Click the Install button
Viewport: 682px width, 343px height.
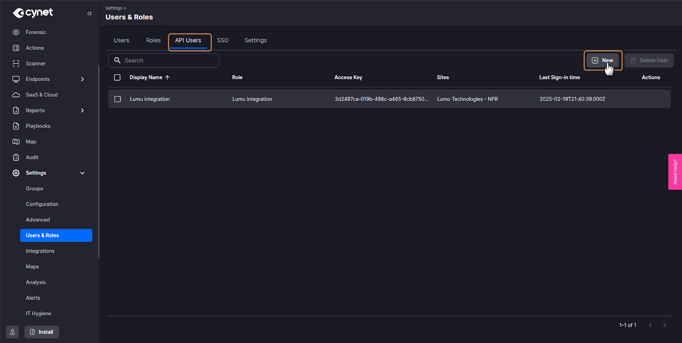pos(42,332)
